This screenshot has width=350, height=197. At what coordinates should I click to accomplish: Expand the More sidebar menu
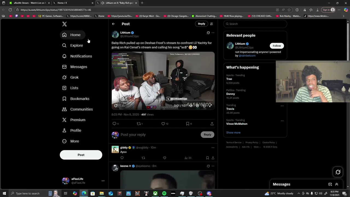[71, 141]
